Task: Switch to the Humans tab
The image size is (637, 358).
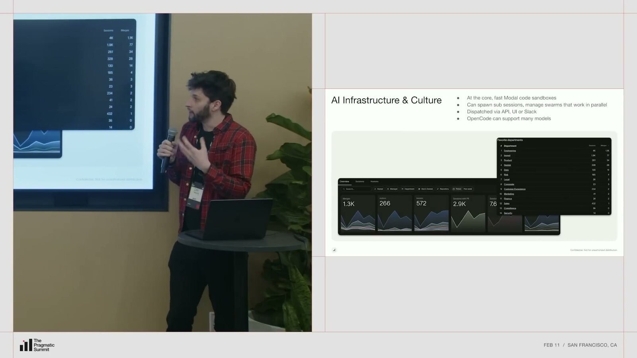Action: click(x=375, y=181)
